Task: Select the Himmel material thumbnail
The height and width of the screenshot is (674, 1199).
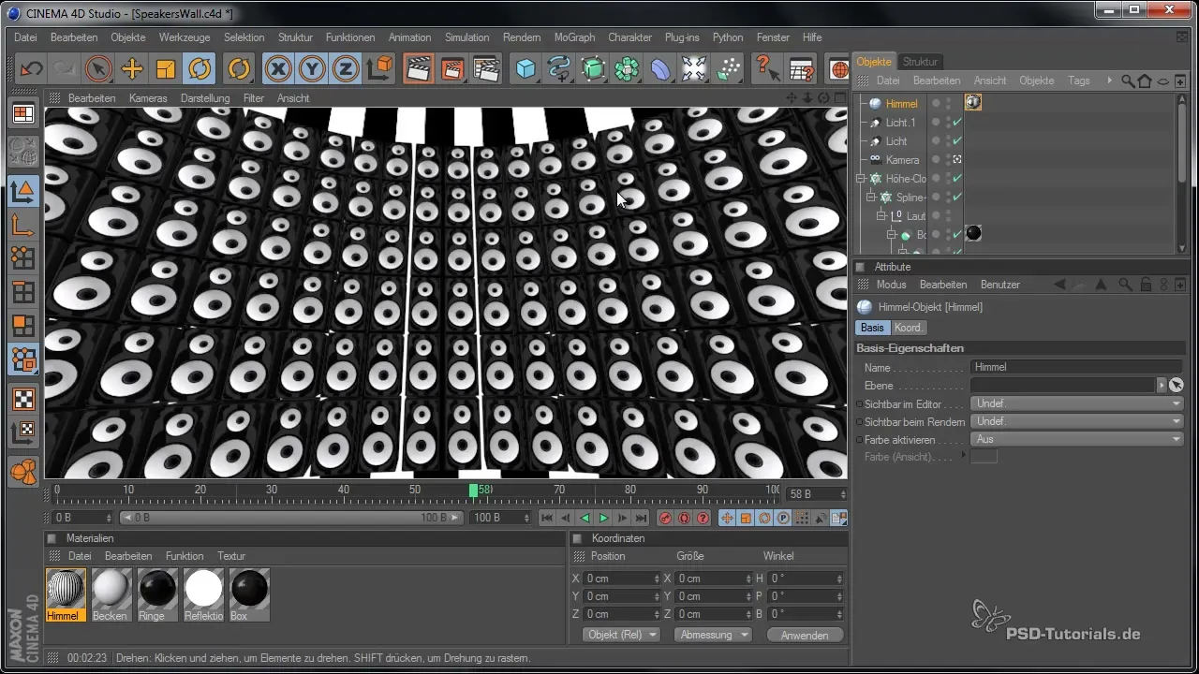Action: click(x=66, y=595)
